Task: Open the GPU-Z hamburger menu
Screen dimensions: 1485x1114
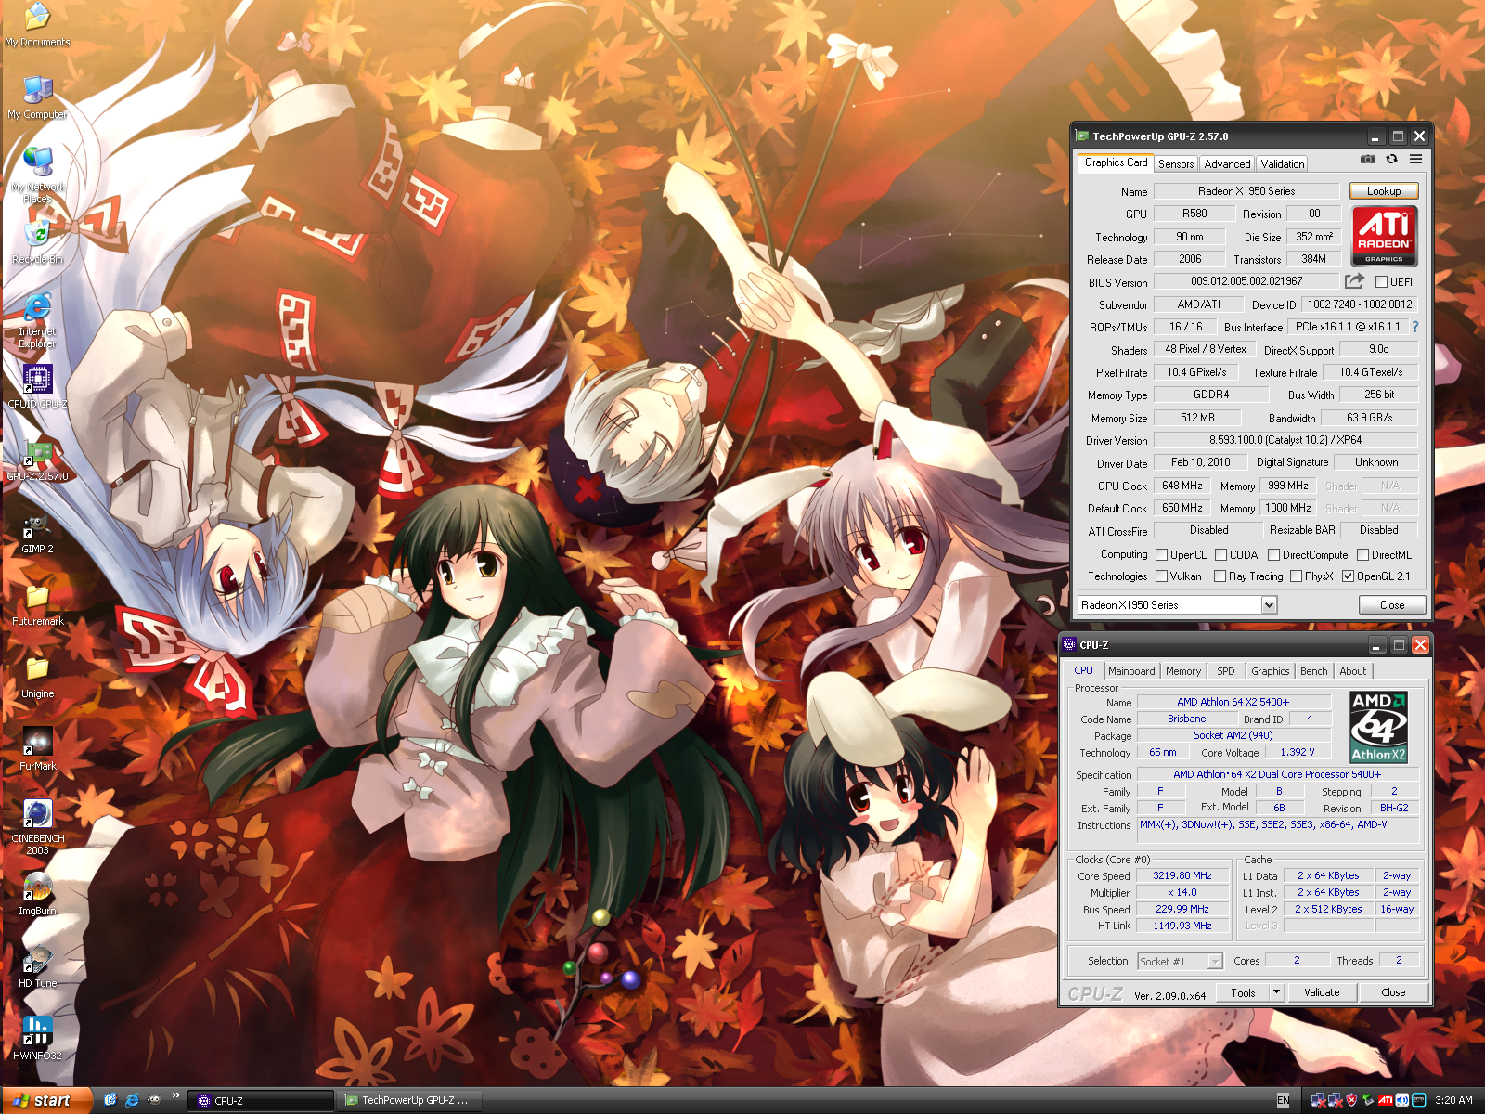Action: (x=1415, y=159)
